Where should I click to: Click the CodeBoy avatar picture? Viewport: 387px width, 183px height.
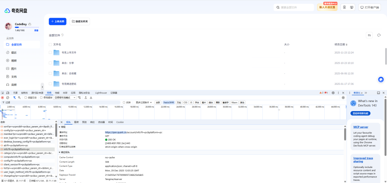click(8, 26)
